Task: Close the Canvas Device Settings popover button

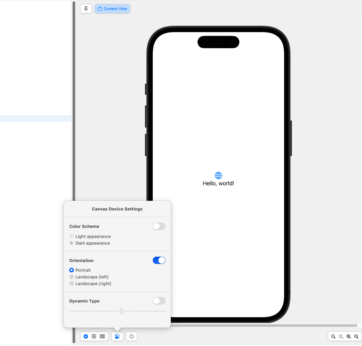Action: pyautogui.click(x=117, y=336)
